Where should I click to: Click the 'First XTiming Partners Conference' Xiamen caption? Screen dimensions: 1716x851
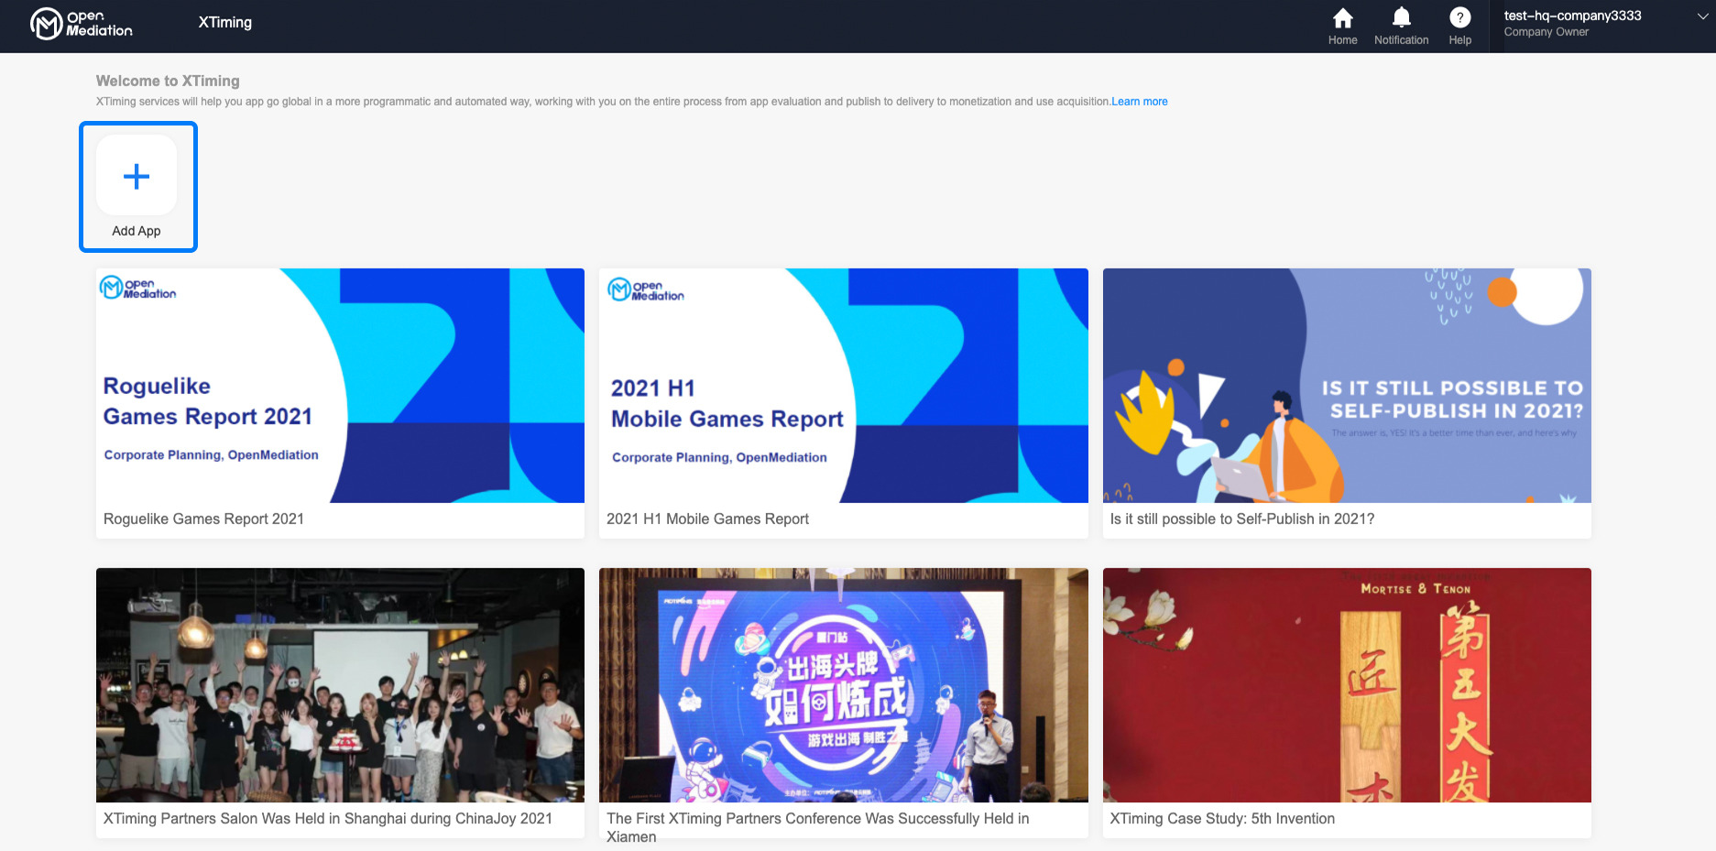click(x=817, y=827)
